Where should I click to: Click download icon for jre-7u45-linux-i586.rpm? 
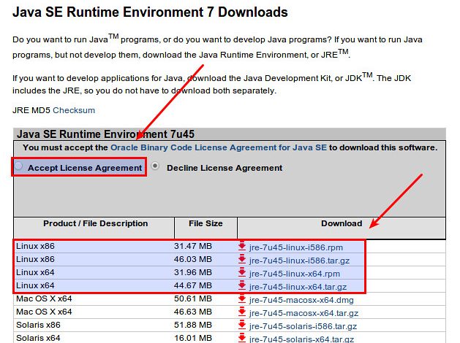tap(242, 247)
